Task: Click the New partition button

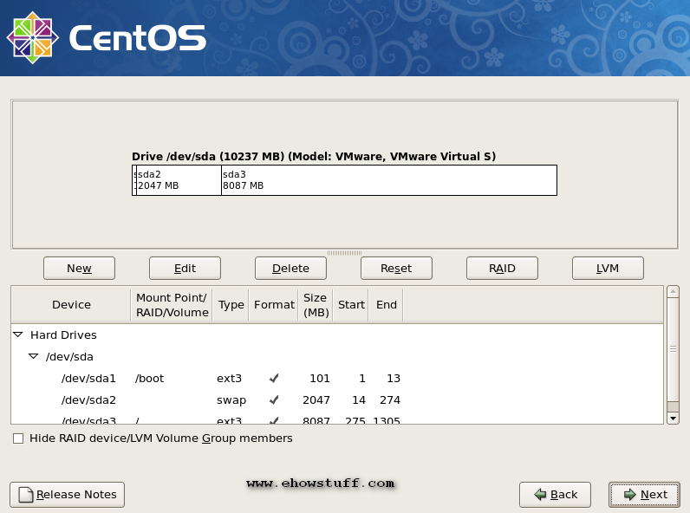Action: (x=79, y=269)
